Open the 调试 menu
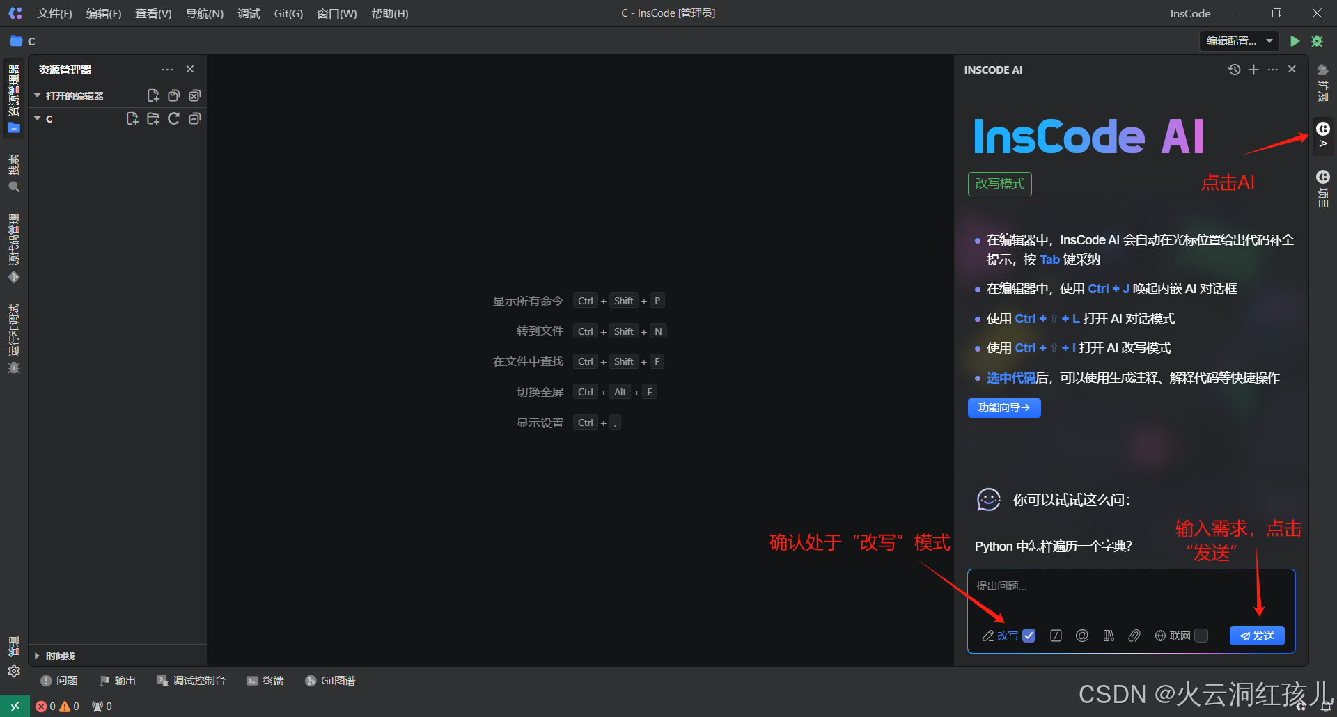This screenshot has width=1337, height=717. point(249,13)
